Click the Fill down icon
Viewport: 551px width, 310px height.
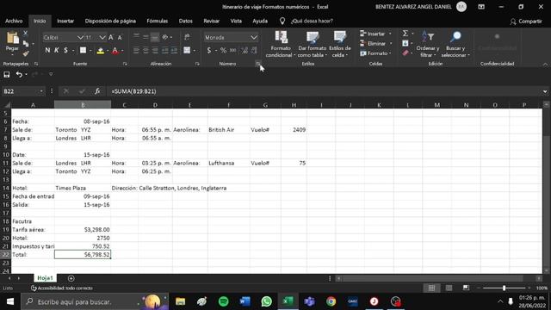[406, 43]
